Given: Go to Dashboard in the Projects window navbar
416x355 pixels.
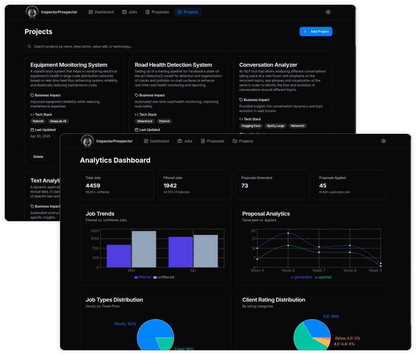Looking at the screenshot, I should coord(101,12).
